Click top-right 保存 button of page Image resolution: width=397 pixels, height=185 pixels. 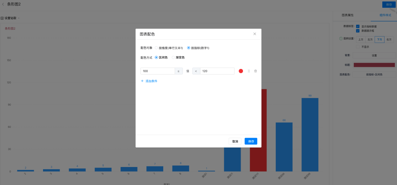(389, 4)
